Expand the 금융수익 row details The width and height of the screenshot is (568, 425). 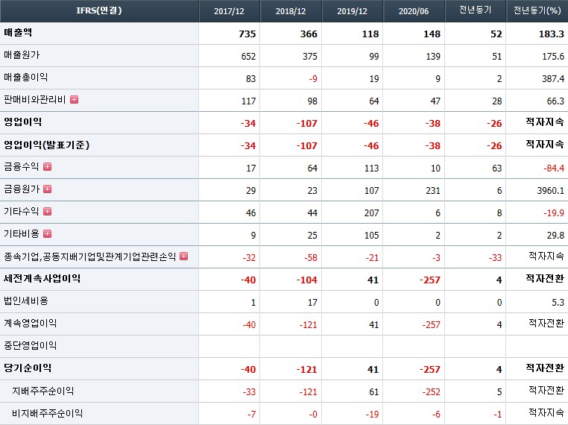point(48,167)
